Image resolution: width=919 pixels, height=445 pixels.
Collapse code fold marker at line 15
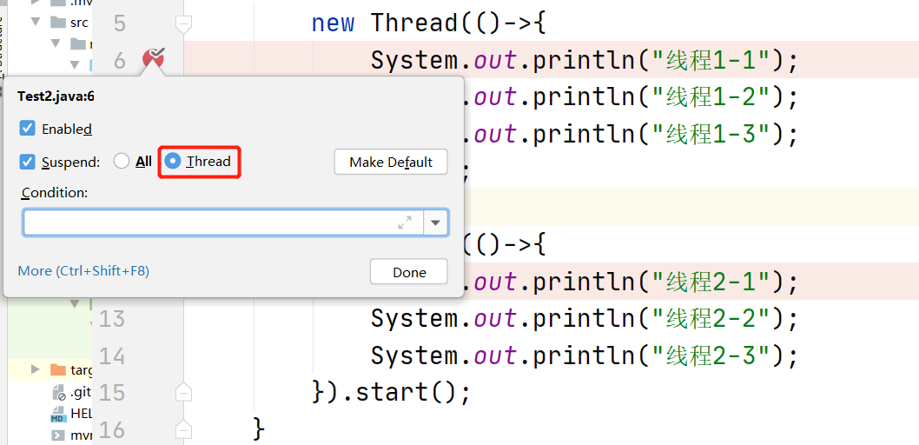pyautogui.click(x=182, y=393)
